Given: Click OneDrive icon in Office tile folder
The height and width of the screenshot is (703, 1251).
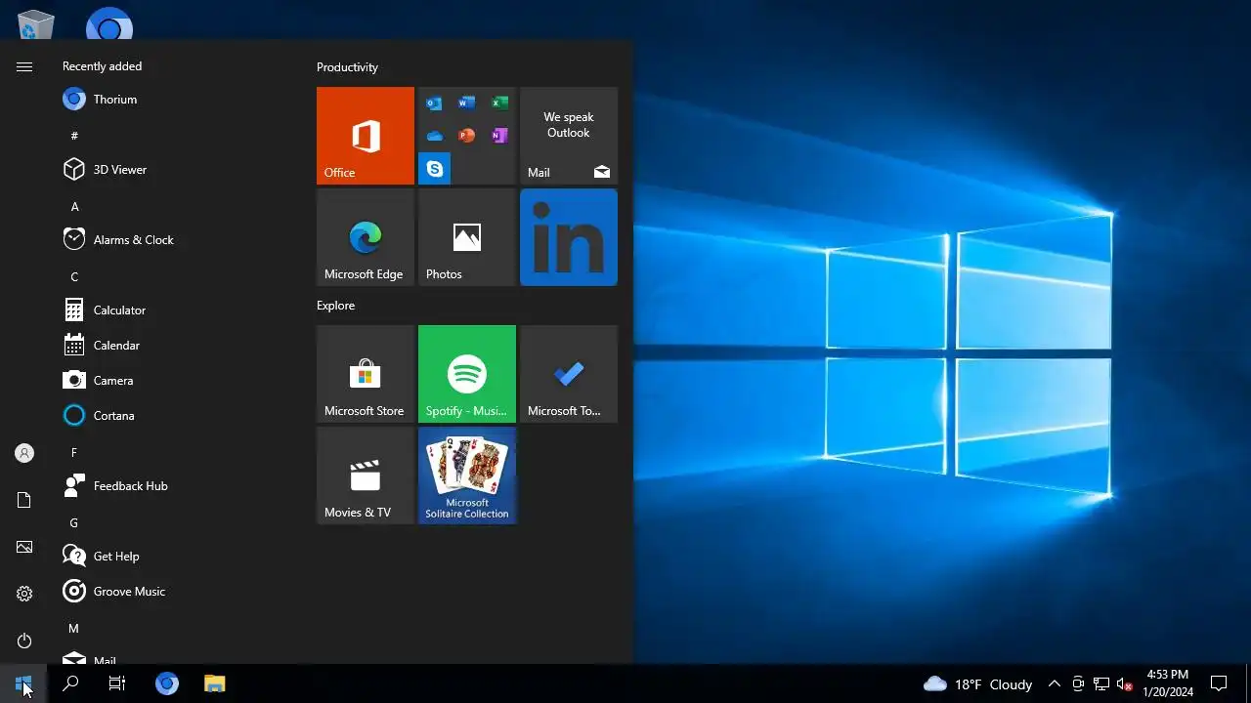Looking at the screenshot, I should point(434,136).
